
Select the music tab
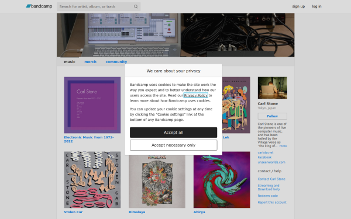[70, 62]
